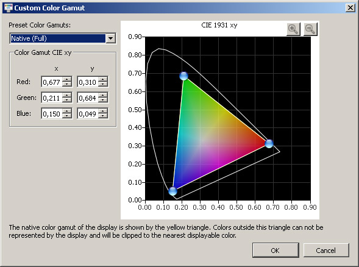
Task: Select the blue primary point handle
Action: coord(172,191)
